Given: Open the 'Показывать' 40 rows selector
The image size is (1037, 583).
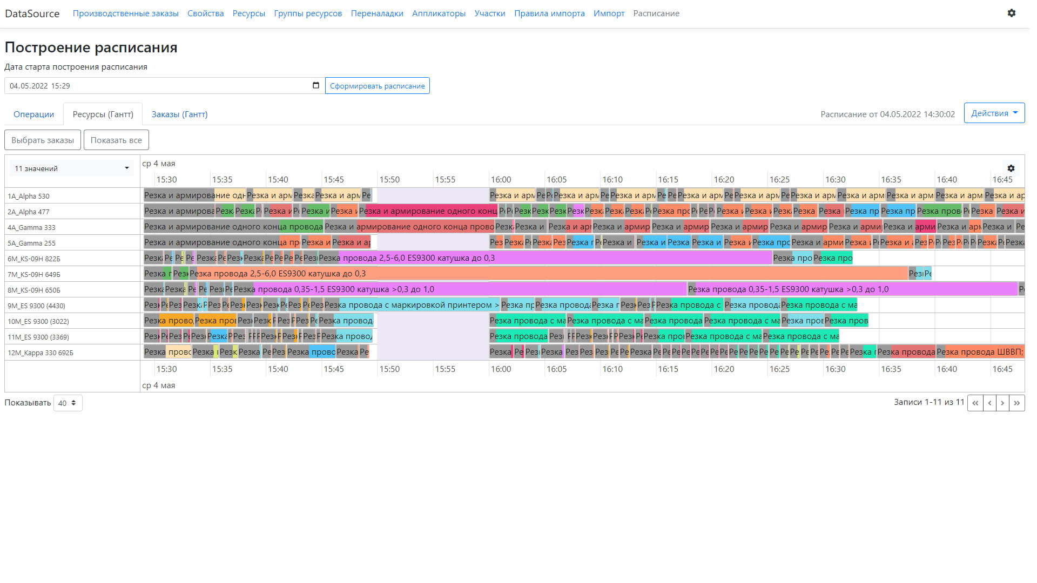Looking at the screenshot, I should pos(68,403).
